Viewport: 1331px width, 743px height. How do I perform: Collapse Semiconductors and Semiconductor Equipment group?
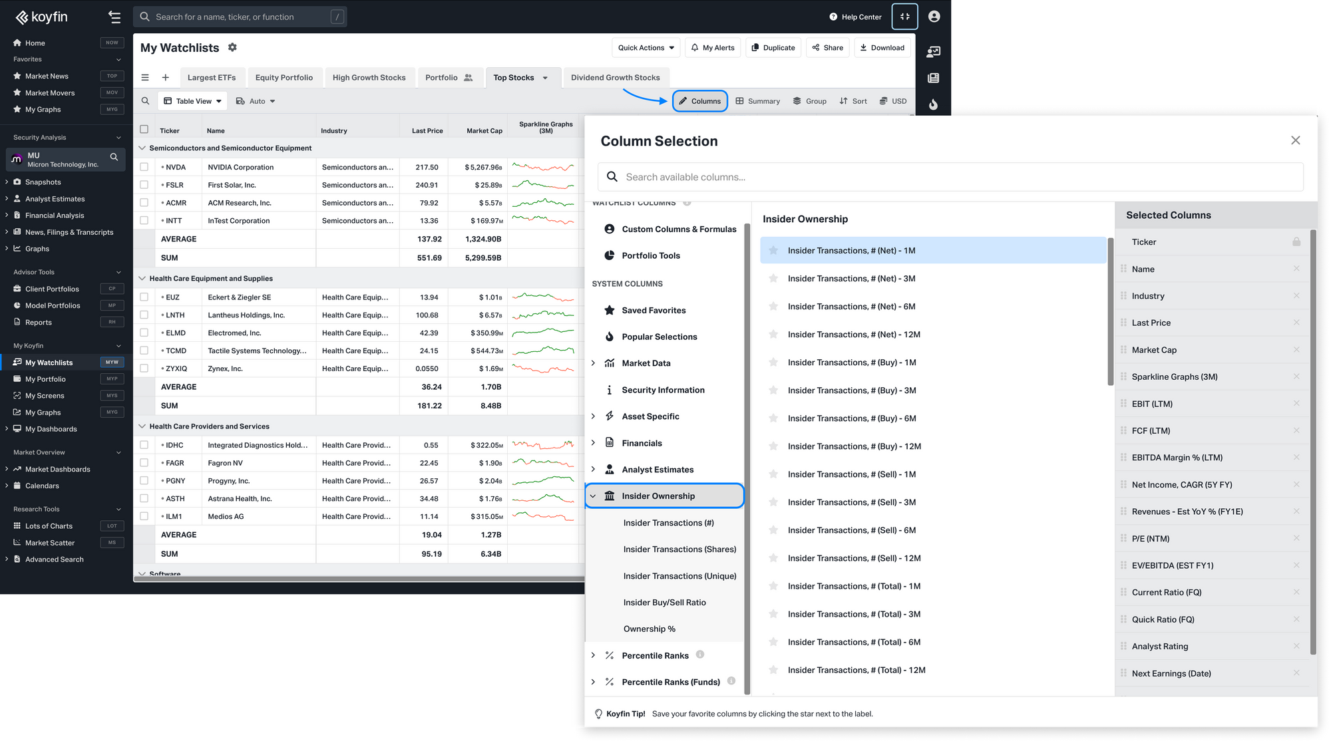(x=142, y=148)
